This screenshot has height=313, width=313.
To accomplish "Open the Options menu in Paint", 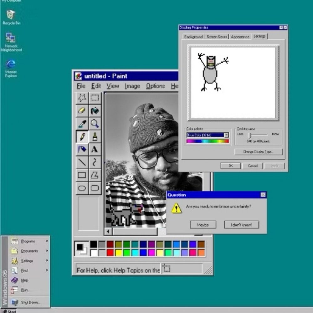I will pos(156,86).
